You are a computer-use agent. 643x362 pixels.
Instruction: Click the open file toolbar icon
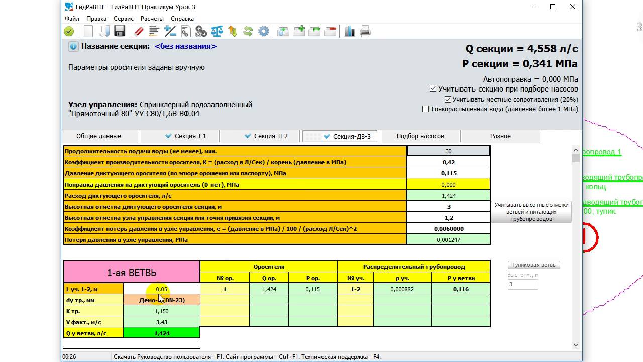104,31
